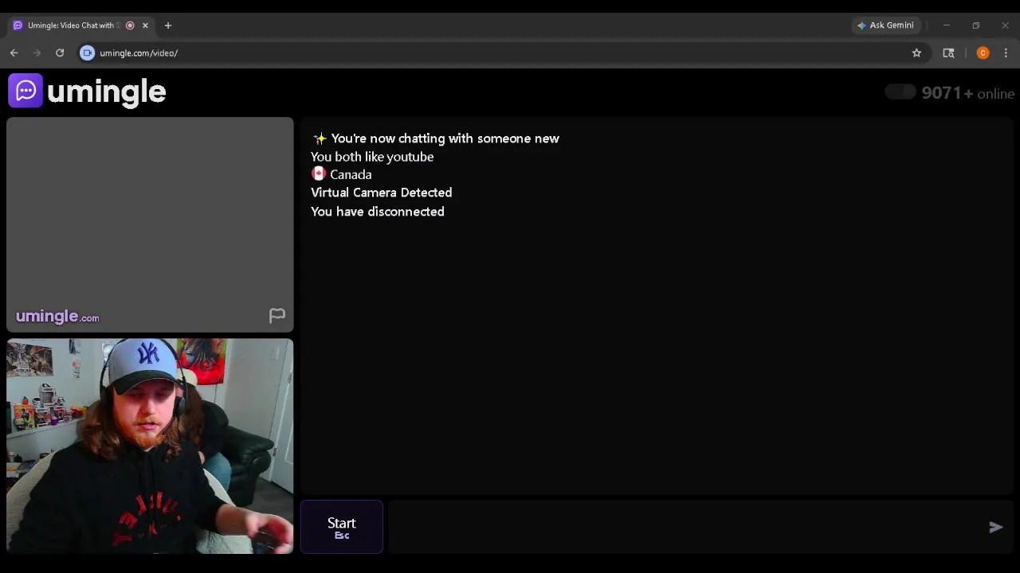Screen dimensions: 1020x573
Task: Click the Umingle chat bubble logo icon
Action: click(x=25, y=91)
